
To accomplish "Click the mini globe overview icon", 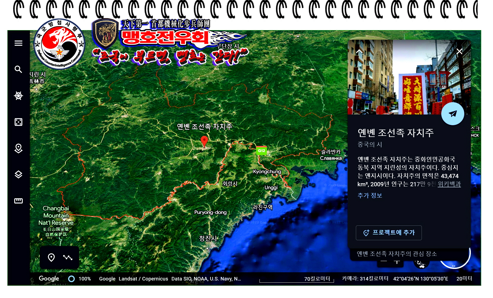I will [421, 264].
